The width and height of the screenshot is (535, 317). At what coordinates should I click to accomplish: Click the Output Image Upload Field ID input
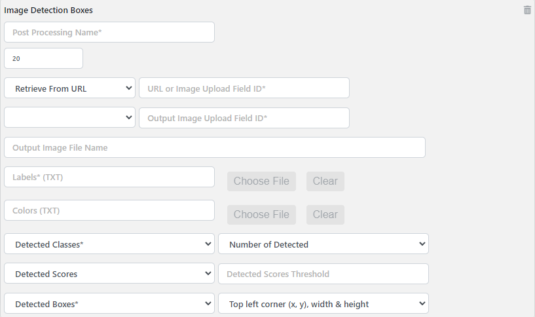[x=244, y=118]
